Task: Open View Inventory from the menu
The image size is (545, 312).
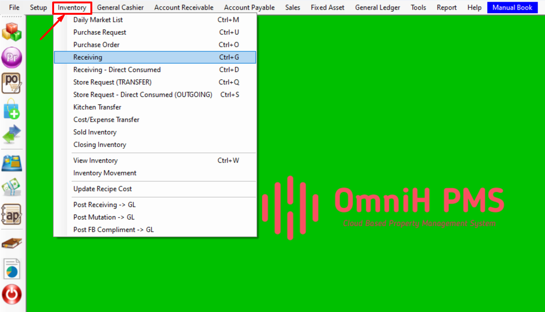Action: coord(155,160)
